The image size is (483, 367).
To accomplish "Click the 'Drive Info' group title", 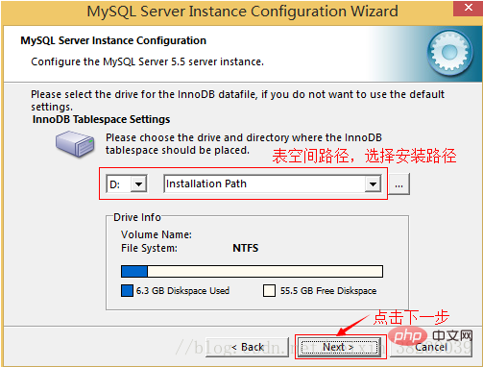I will point(137,217).
